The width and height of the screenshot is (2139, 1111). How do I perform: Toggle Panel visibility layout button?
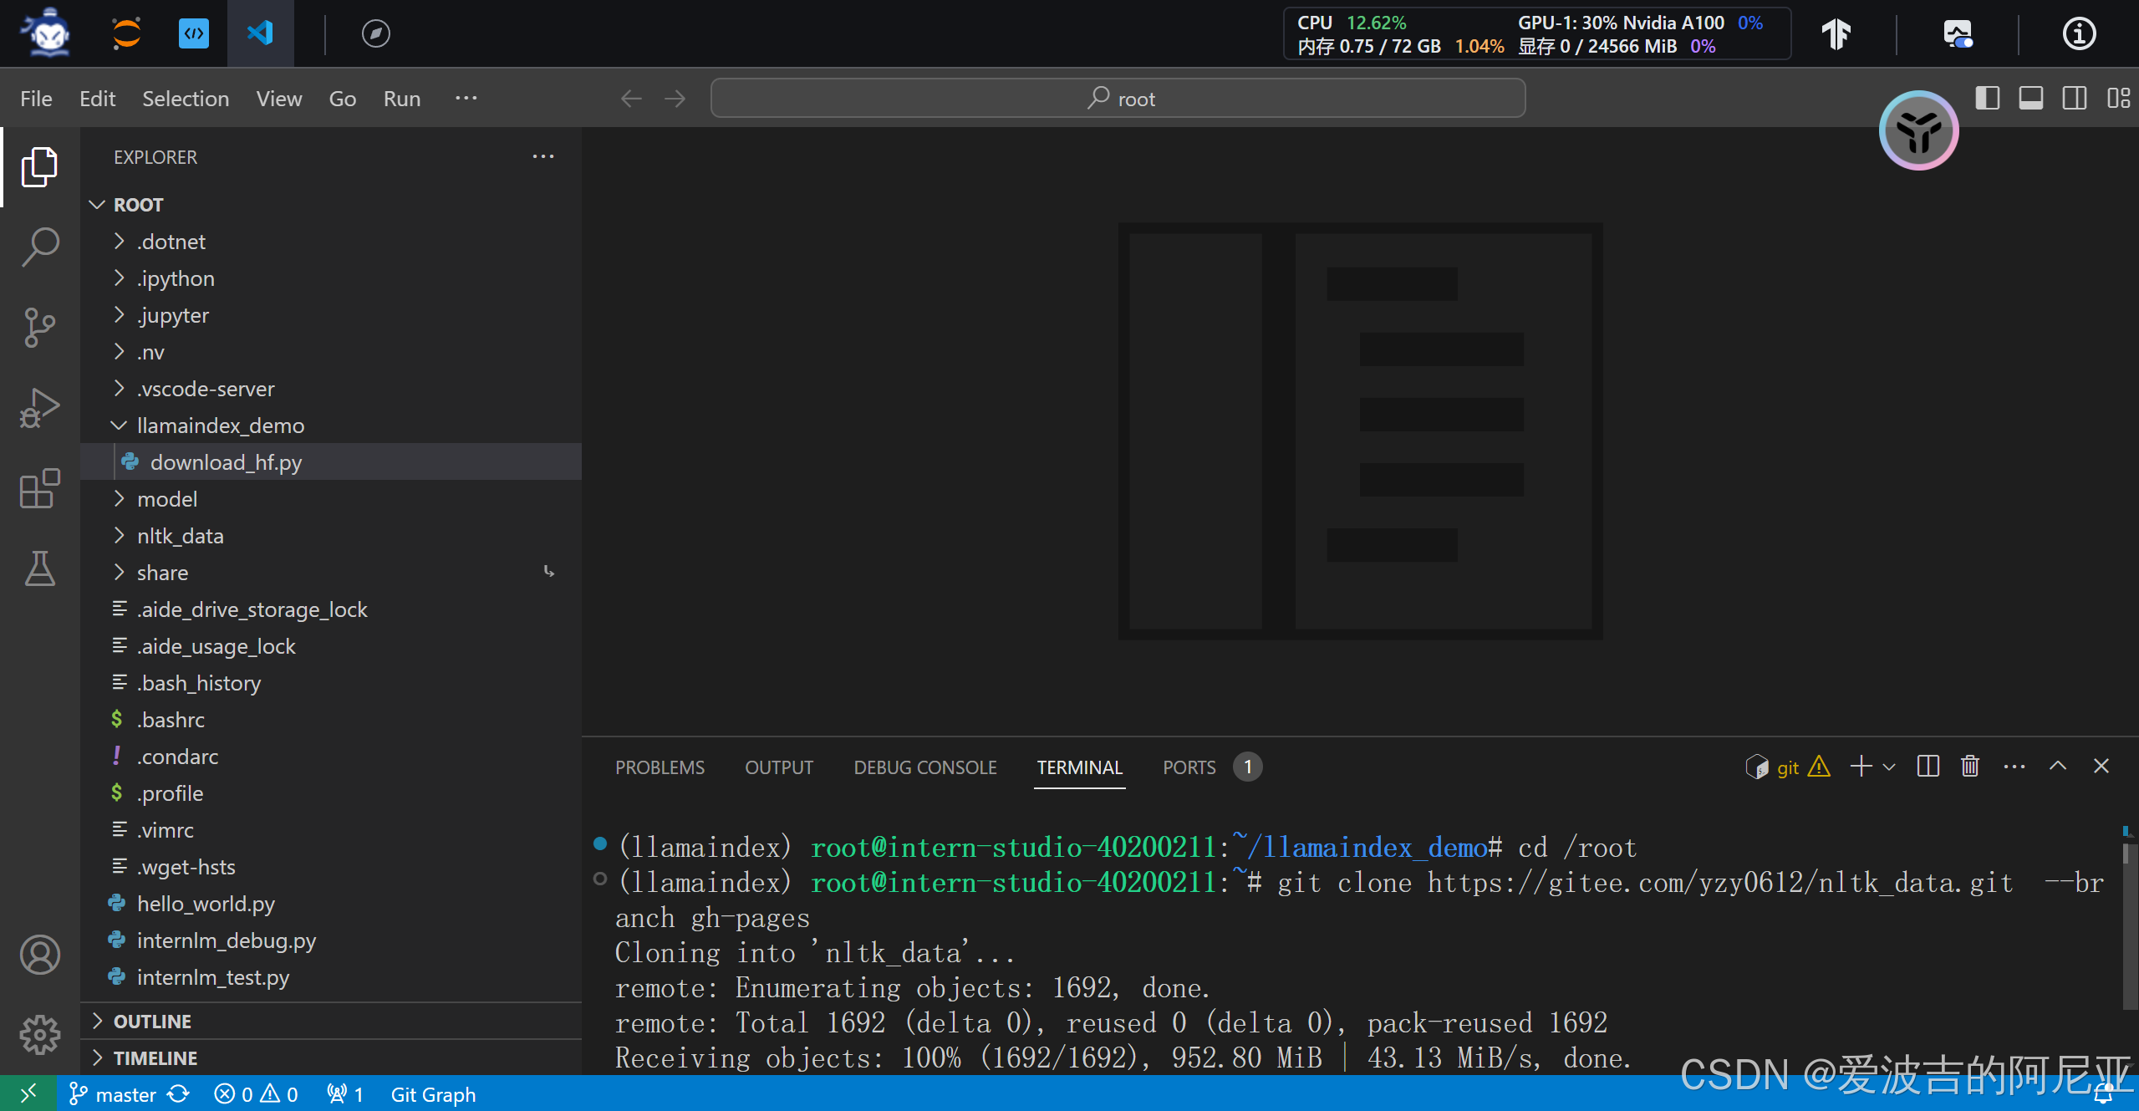[2030, 99]
